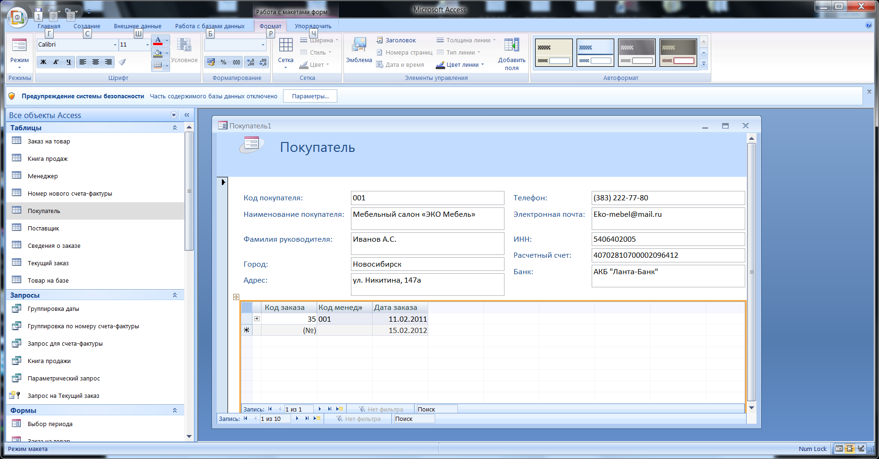Click the Format Painter brush icon
The height and width of the screenshot is (459, 879).
(122, 62)
